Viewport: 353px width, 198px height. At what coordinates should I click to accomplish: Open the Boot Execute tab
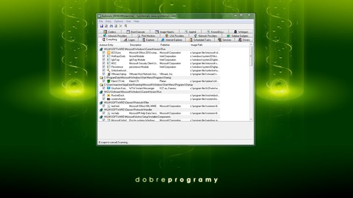[x=135, y=32]
